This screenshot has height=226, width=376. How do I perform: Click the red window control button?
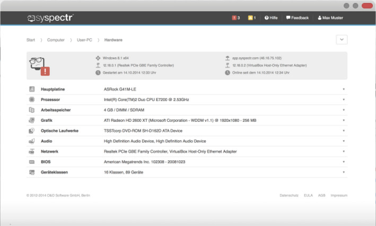367,5
